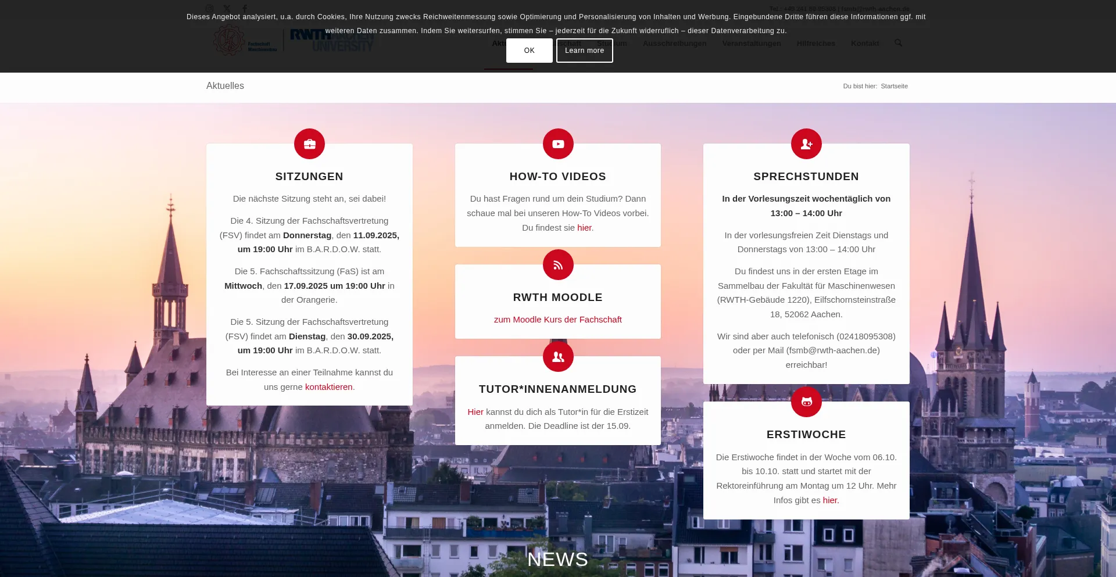Viewport: 1116px width, 577px height.
Task: Click the RWTH MOODLE heading
Action: [558, 298]
